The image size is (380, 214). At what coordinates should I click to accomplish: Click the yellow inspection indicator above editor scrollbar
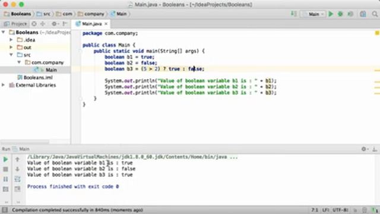(377, 33)
